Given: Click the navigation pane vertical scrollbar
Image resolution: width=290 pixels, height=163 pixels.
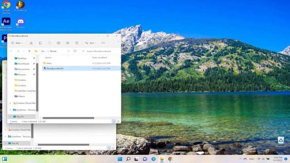Looking at the screenshot, I should pyautogui.click(x=37, y=87).
